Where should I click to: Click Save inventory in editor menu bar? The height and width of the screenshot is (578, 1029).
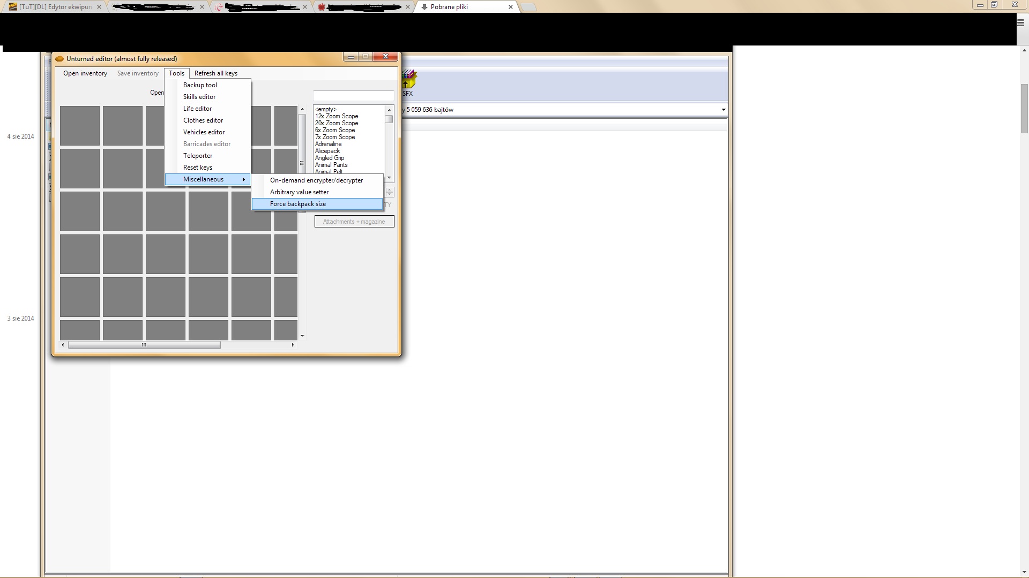point(138,73)
